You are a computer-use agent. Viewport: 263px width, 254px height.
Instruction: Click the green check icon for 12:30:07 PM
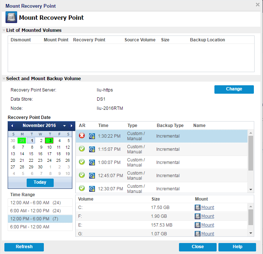click(82, 188)
